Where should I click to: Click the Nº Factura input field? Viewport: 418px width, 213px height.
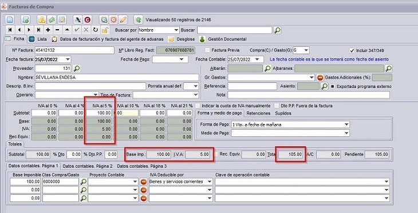74,50
